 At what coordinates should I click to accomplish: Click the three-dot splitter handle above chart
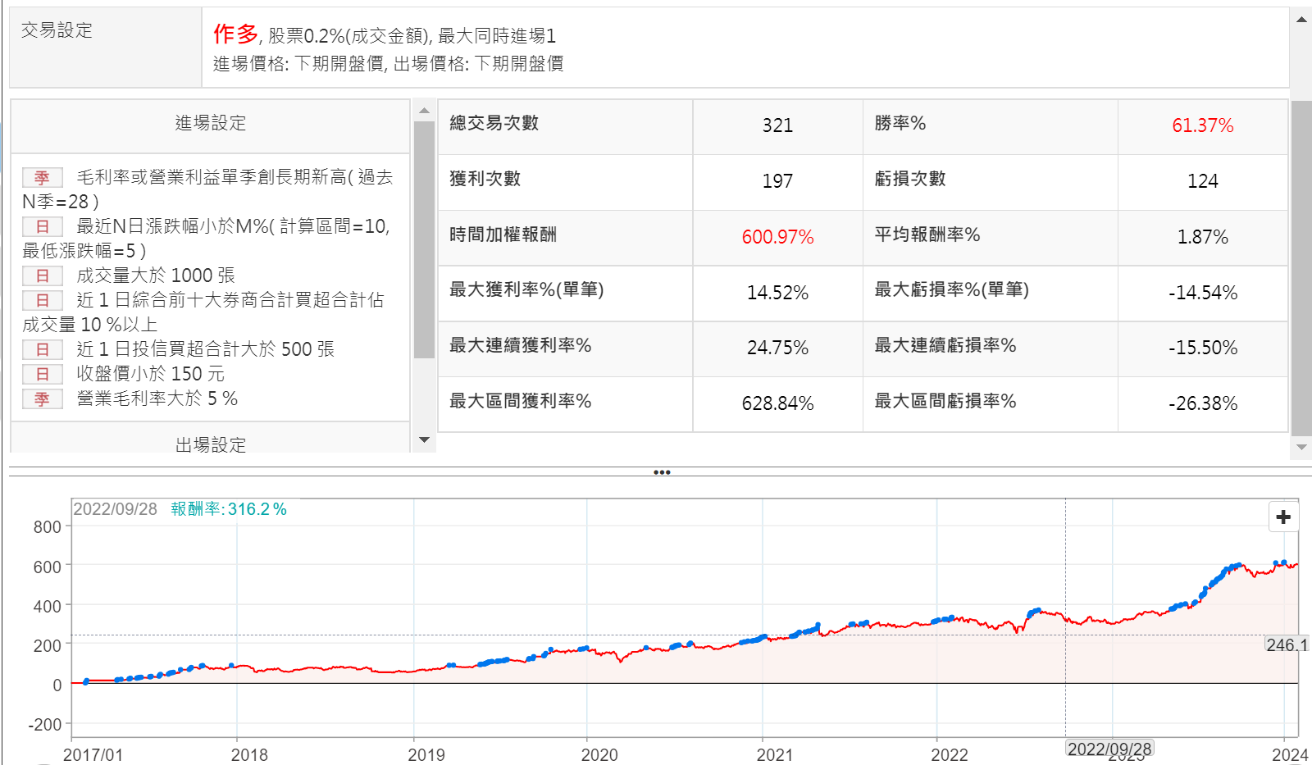(662, 472)
